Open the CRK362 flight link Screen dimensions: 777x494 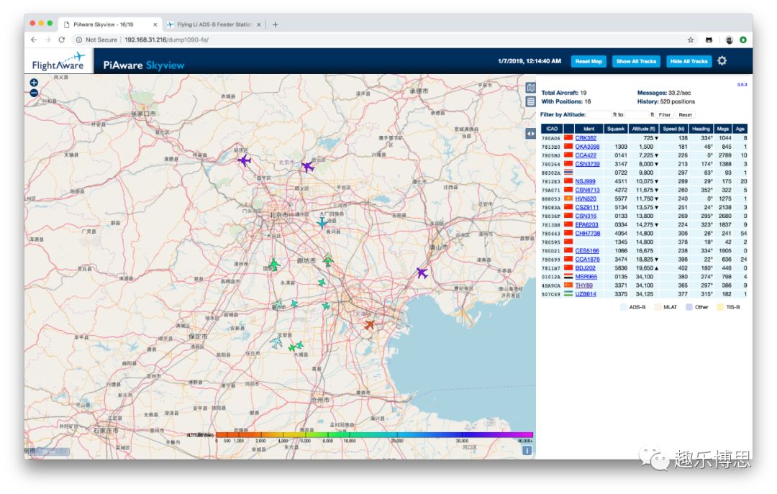[x=586, y=138]
